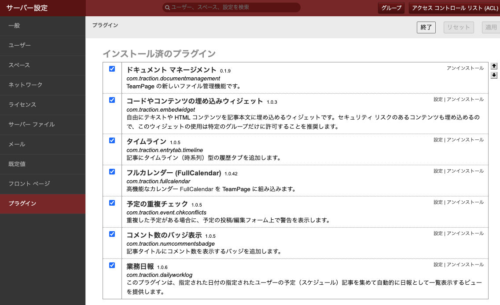The height and width of the screenshot is (305, 500).
Task: Open the グループ button in header
Action: coord(391,8)
